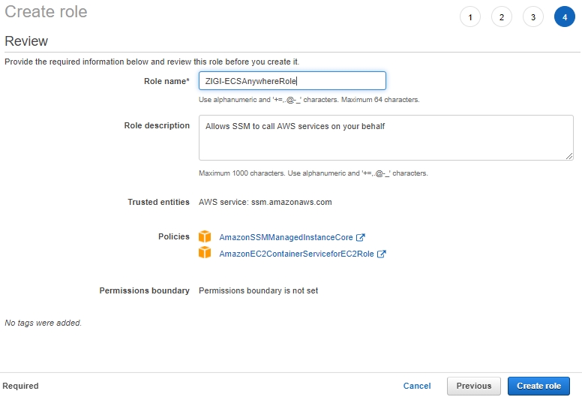Open AmazonSSMManagedInstanceCore external link icon
This screenshot has height=397, width=582.
point(361,237)
